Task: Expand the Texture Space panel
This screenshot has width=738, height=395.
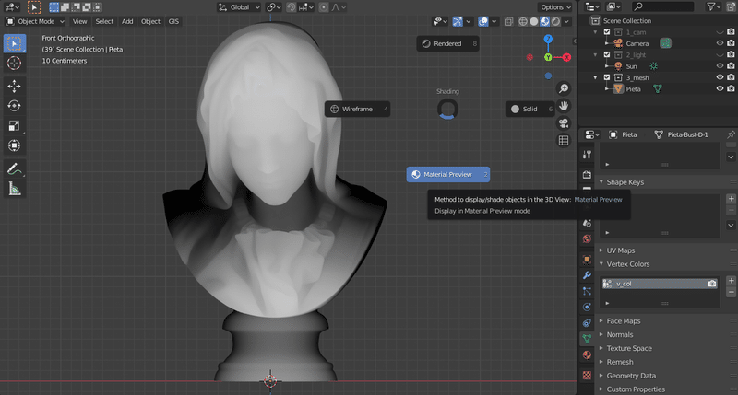Action: (x=629, y=348)
